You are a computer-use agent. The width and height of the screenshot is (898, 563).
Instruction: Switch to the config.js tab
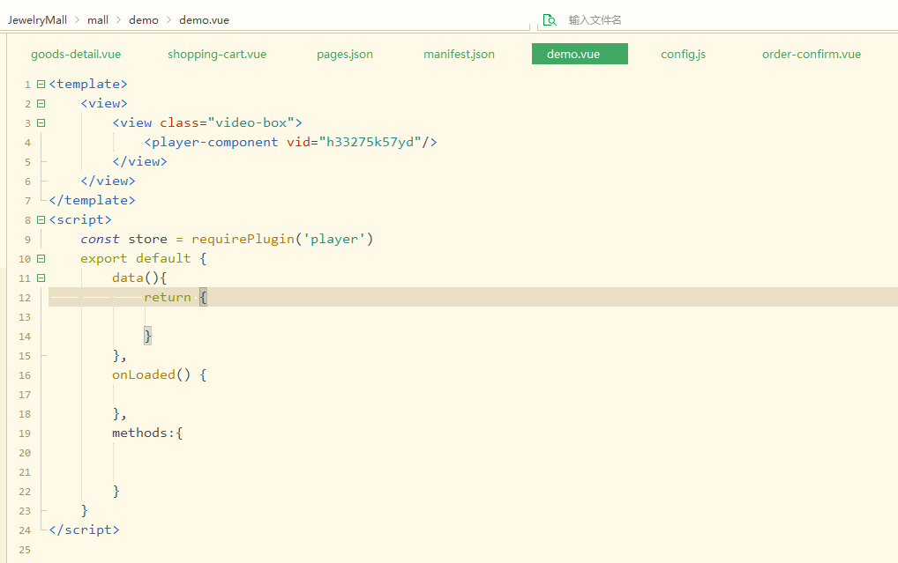(x=684, y=54)
